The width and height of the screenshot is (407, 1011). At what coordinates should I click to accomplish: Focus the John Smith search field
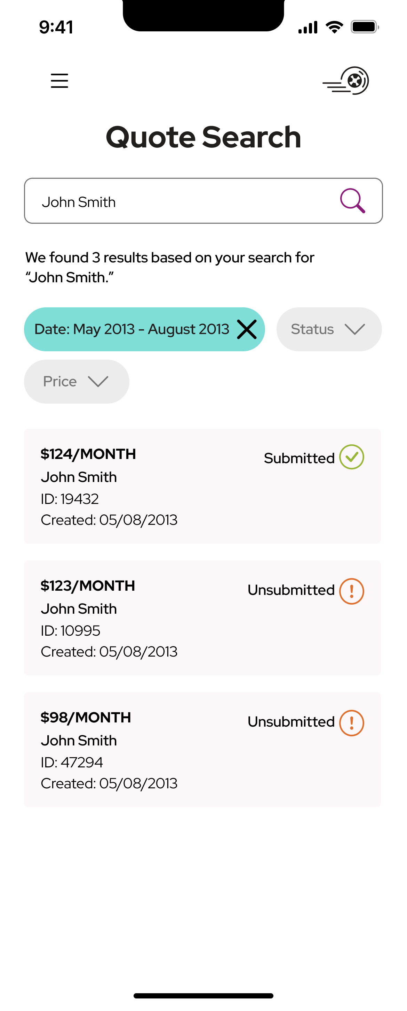pos(203,201)
